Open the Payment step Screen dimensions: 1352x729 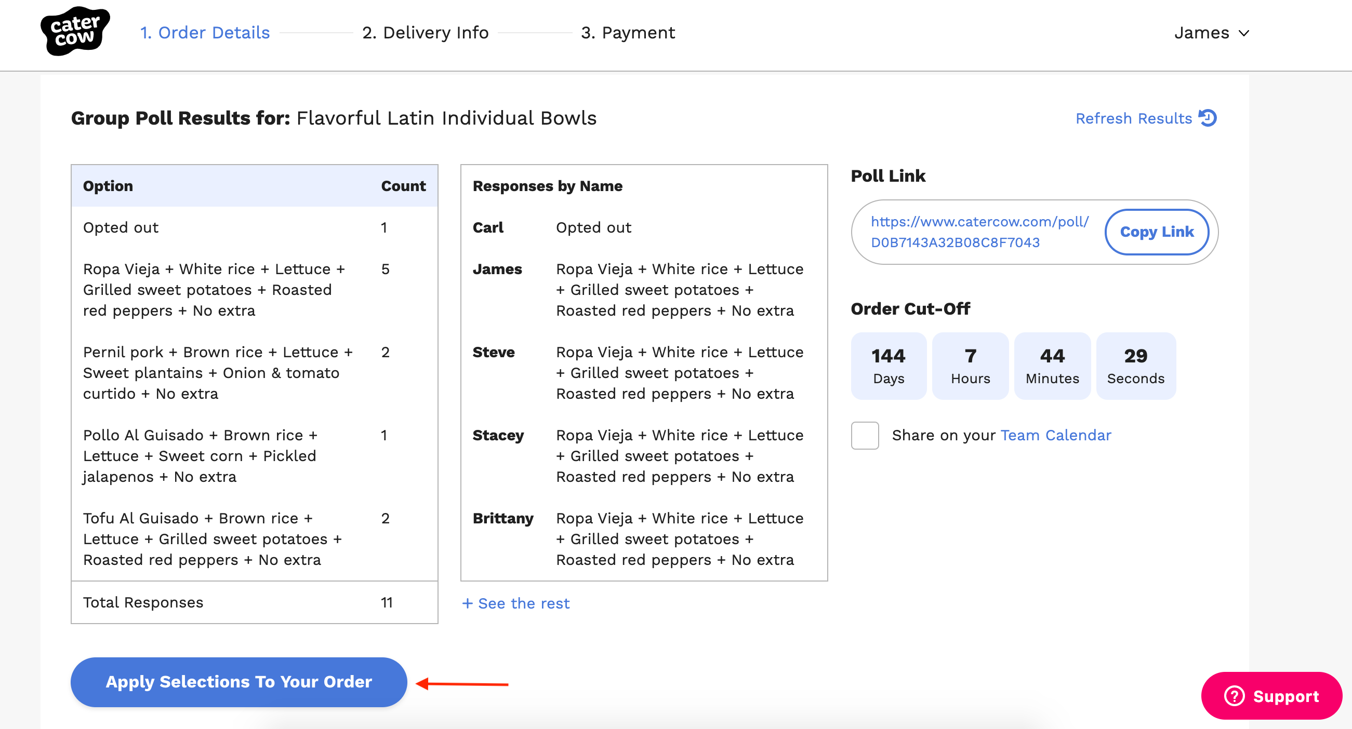628,33
